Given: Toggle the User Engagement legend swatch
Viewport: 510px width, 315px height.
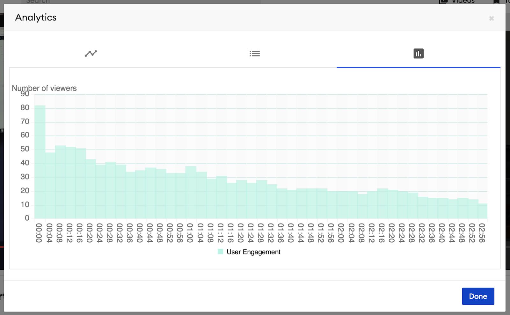Looking at the screenshot, I should [x=220, y=252].
